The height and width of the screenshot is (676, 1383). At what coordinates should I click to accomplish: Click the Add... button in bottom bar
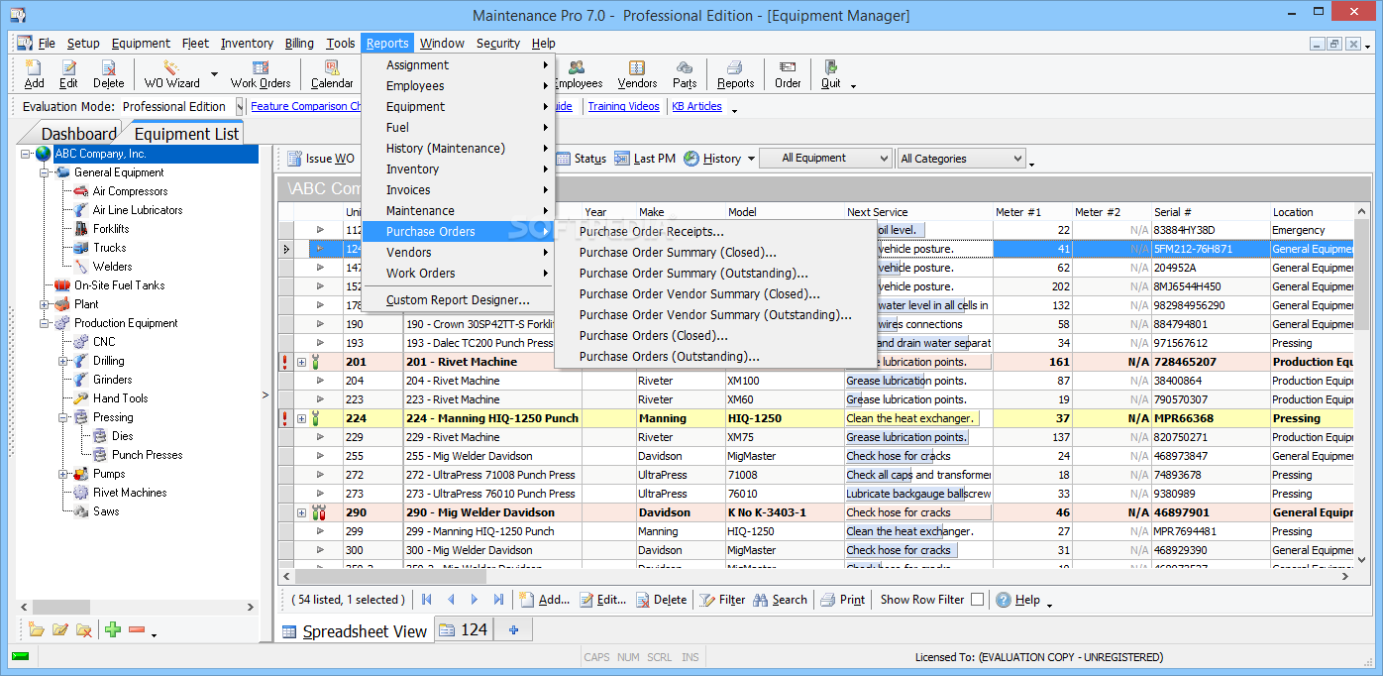[544, 600]
